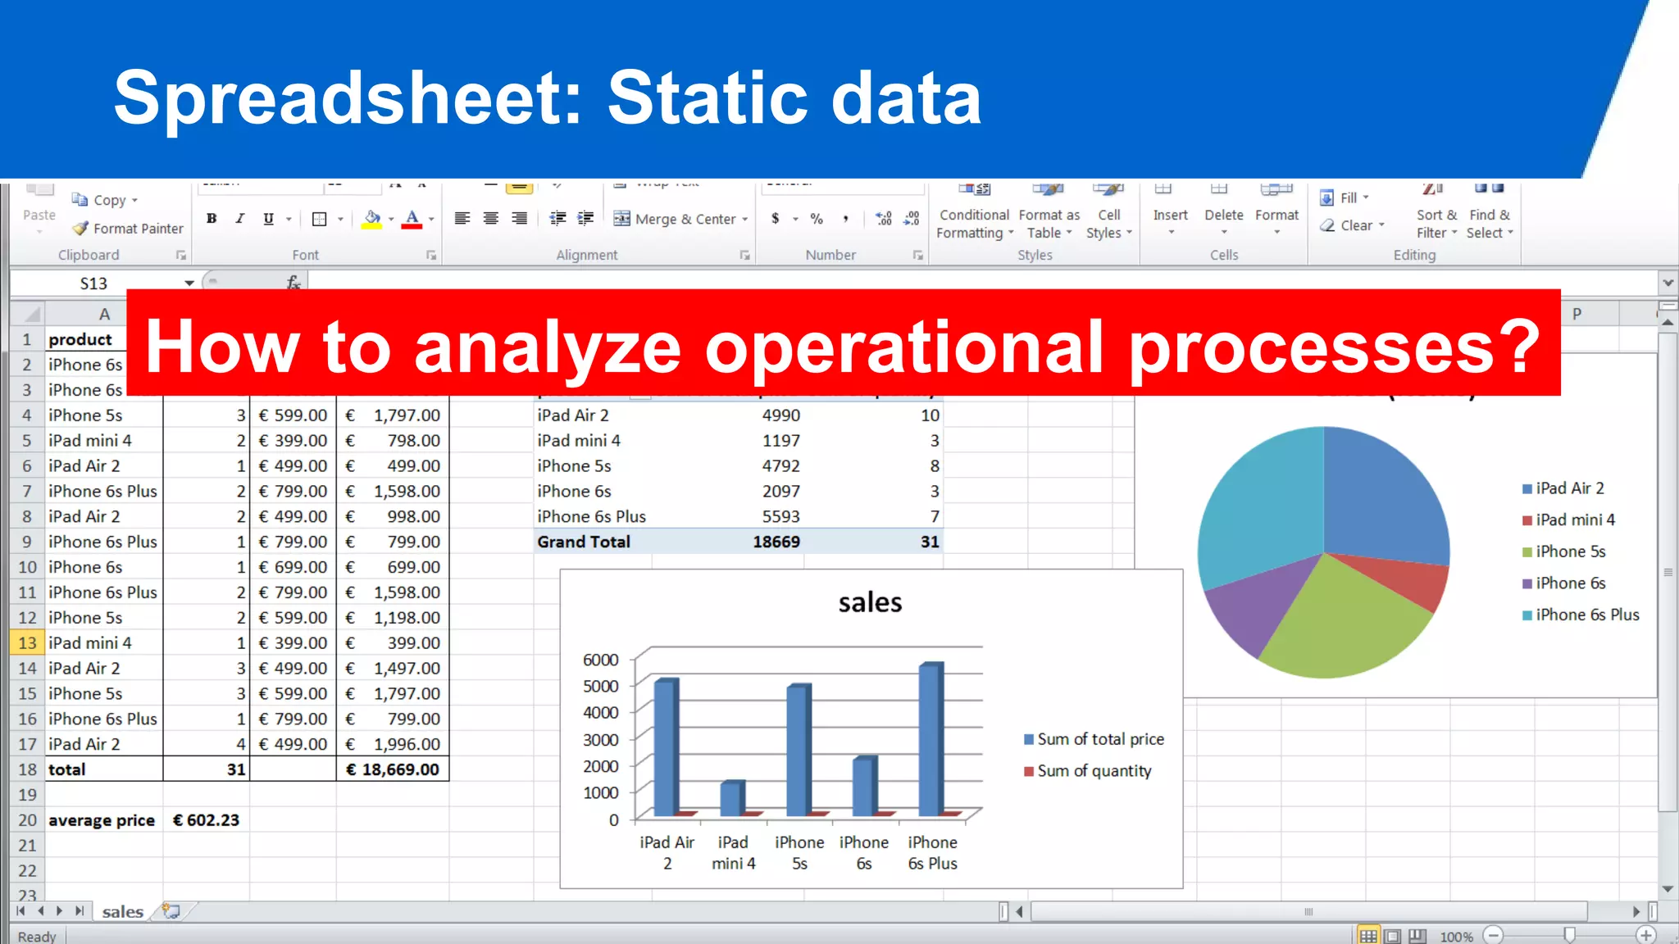Screen dimensions: 1679x944
Task: Open Conditional Formatting
Action: 974,212
